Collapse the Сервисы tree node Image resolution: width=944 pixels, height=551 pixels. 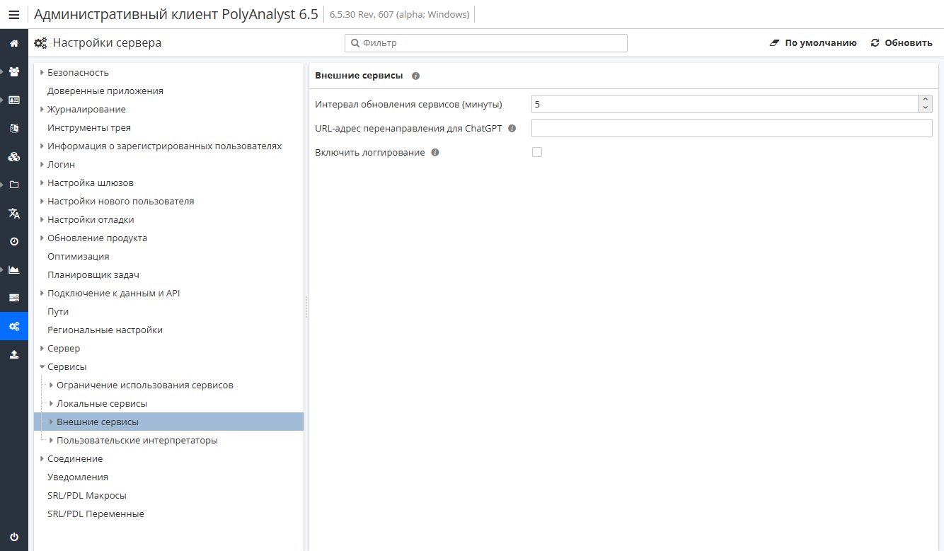pyautogui.click(x=42, y=367)
